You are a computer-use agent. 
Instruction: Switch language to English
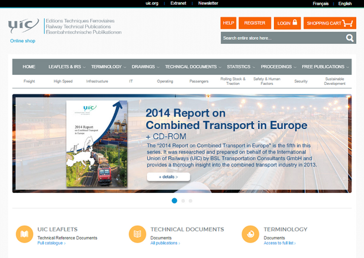(345, 4)
